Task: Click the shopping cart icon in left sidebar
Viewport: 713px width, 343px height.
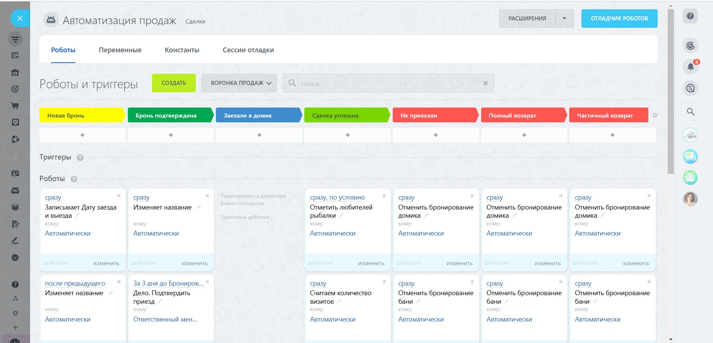Action: (15, 106)
